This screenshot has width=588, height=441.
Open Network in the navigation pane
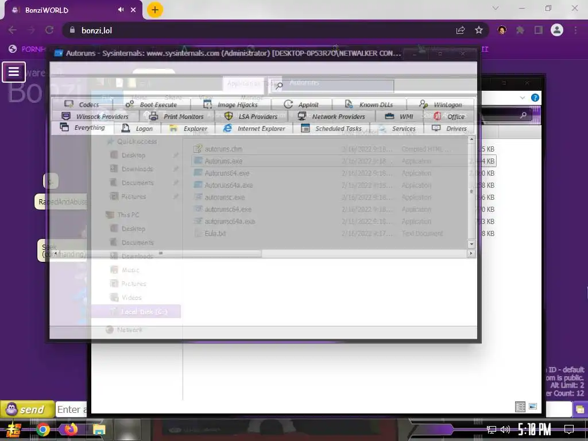point(129,330)
